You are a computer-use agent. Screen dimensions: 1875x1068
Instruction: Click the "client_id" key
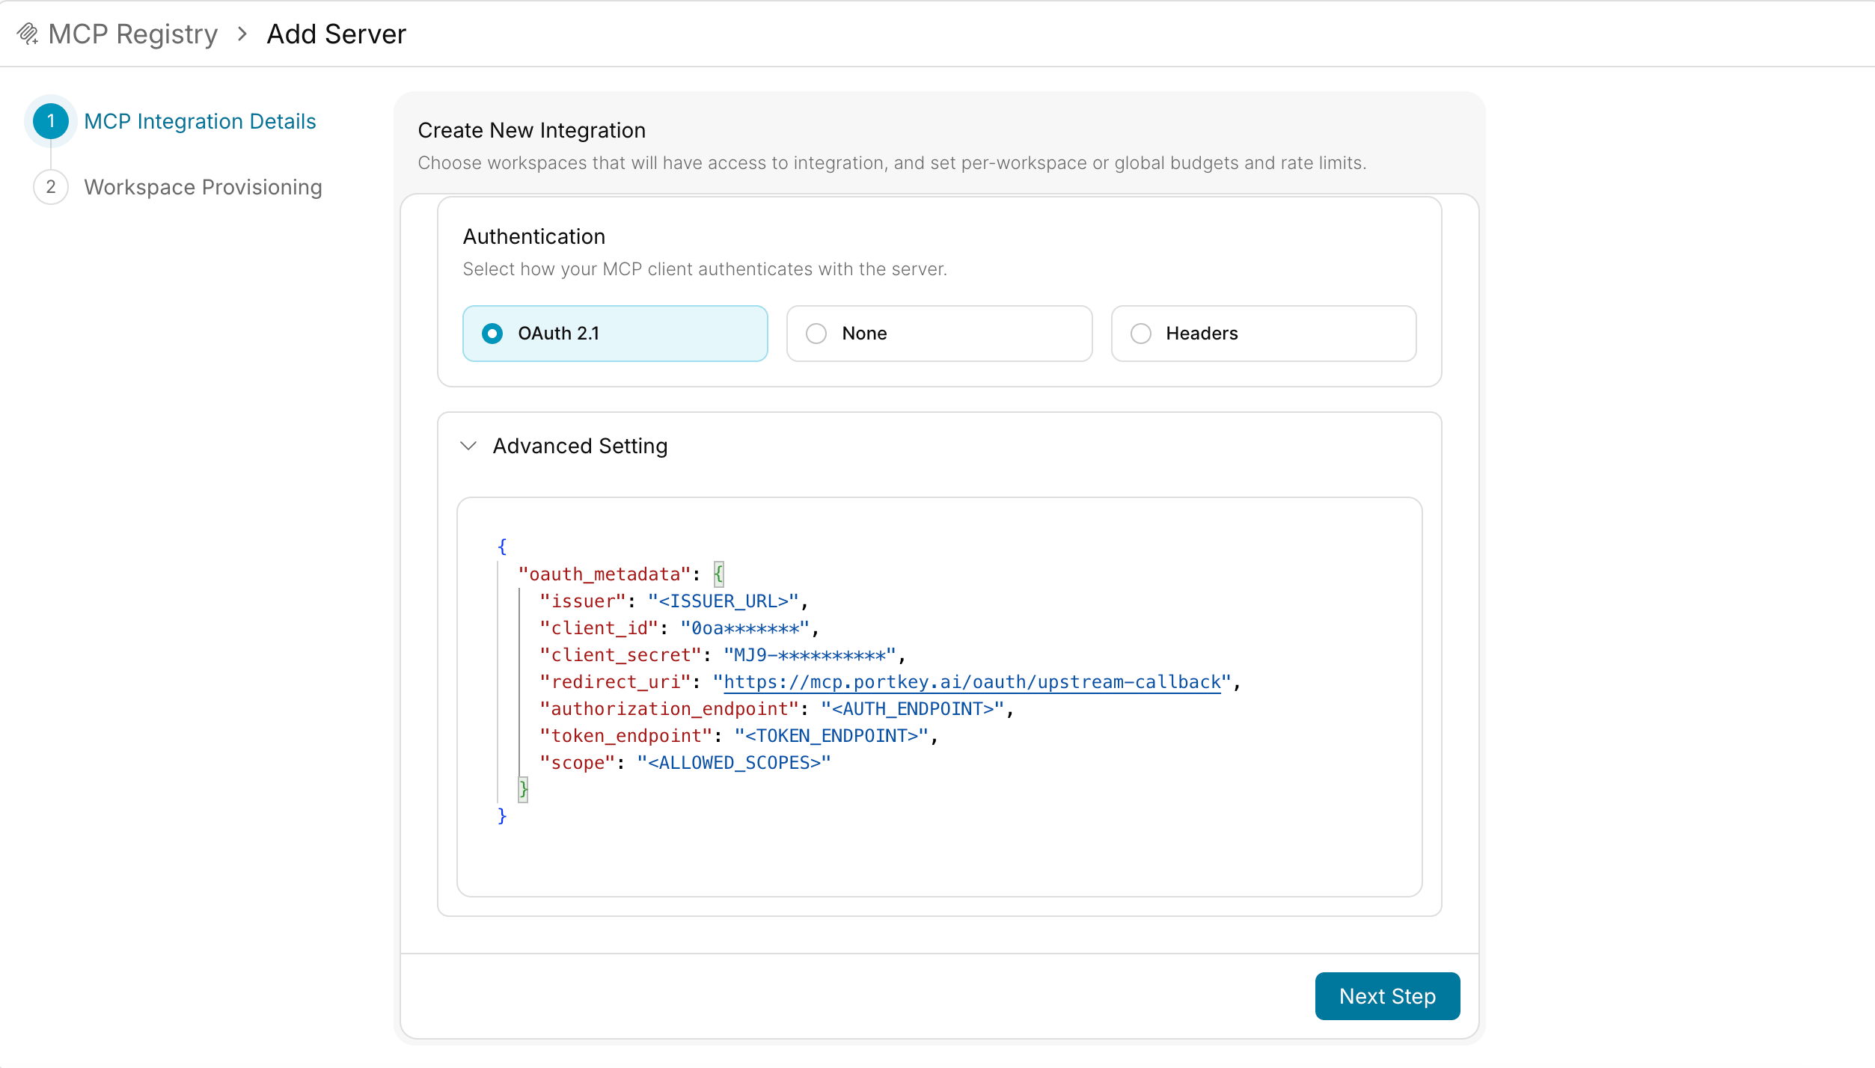[x=599, y=628]
